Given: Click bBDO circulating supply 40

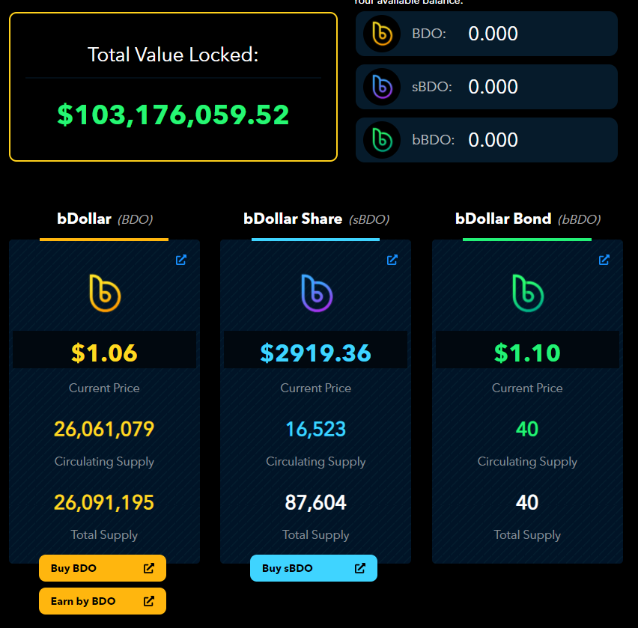Looking at the screenshot, I should [x=527, y=429].
